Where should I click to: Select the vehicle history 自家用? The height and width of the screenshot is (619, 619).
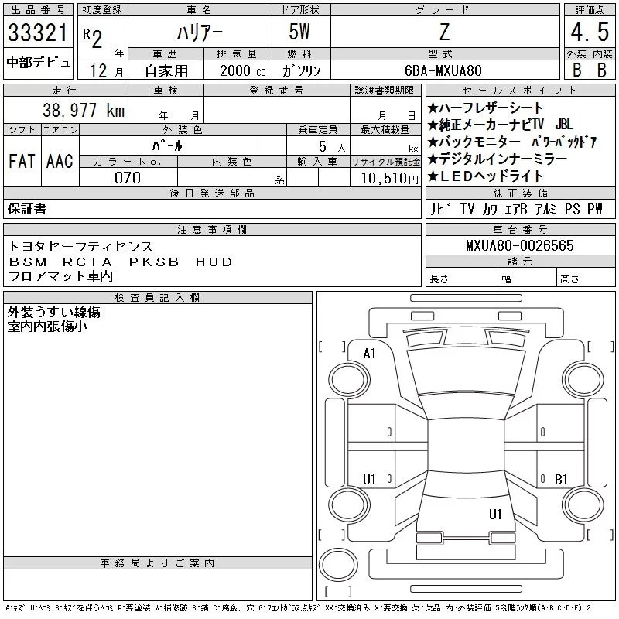point(166,71)
